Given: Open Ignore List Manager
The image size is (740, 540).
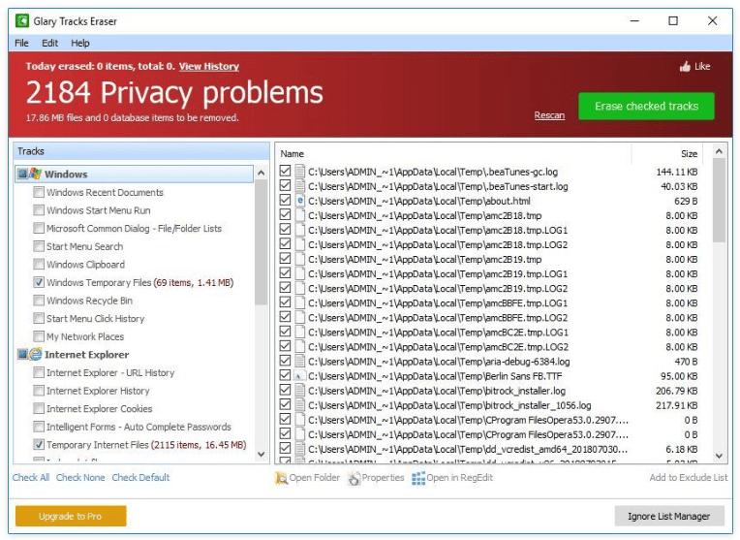Looking at the screenshot, I should click(x=668, y=516).
